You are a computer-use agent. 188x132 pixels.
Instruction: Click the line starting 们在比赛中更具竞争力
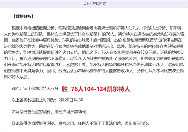(x=94, y=71)
